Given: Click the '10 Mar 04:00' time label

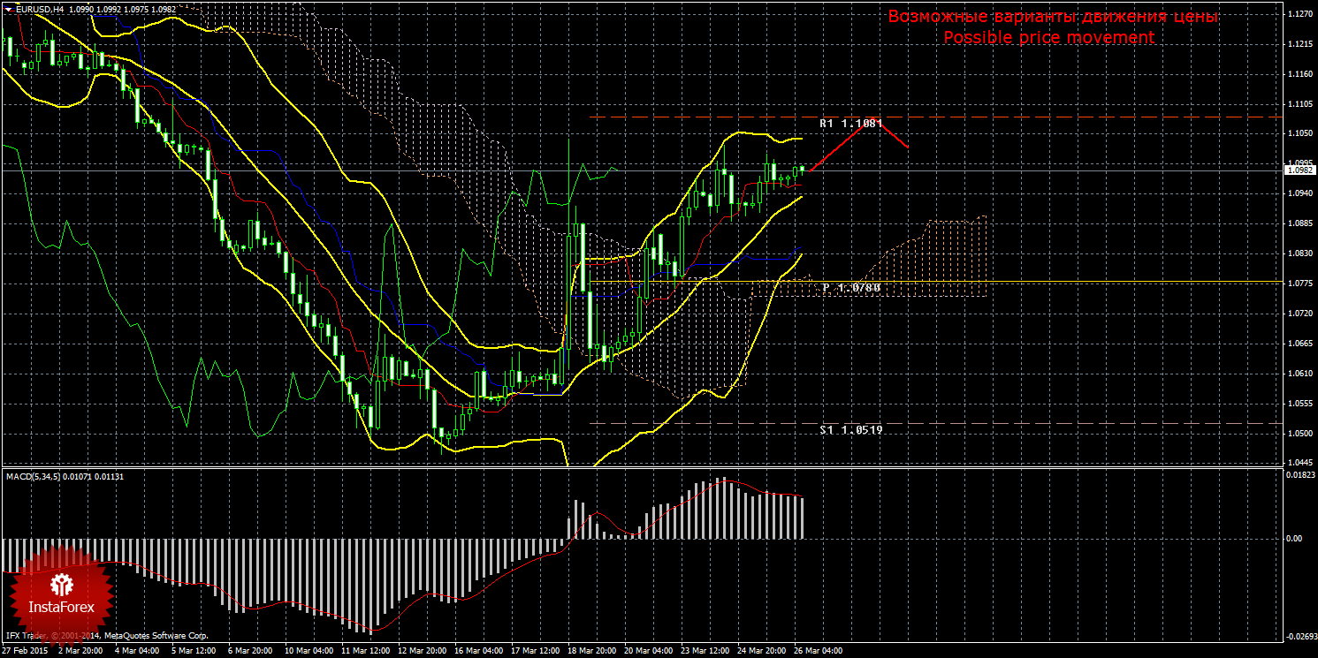Looking at the screenshot, I should click(x=308, y=651).
